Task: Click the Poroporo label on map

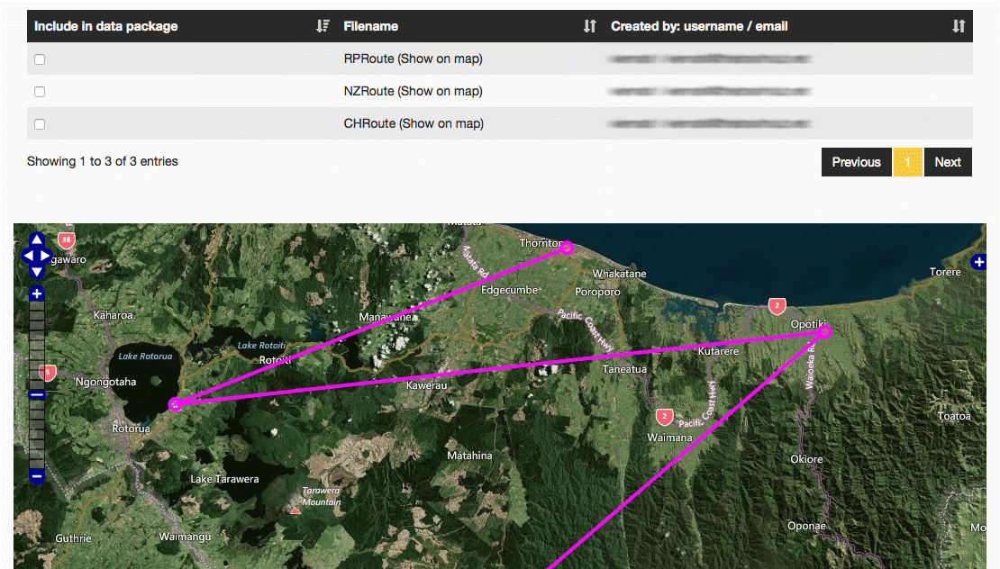Action: point(597,292)
